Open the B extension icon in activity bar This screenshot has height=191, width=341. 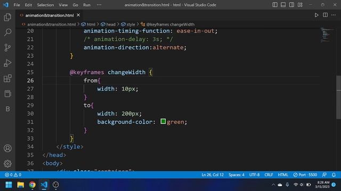coord(7,109)
